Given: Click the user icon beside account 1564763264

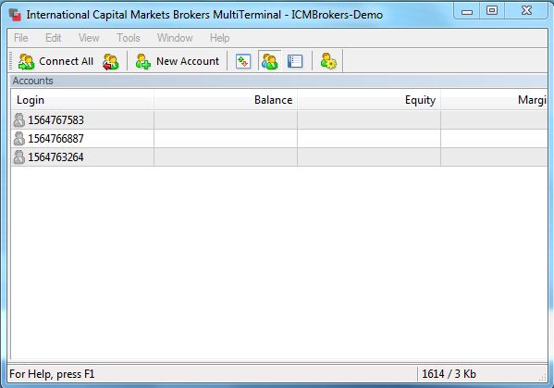Looking at the screenshot, I should (x=19, y=157).
